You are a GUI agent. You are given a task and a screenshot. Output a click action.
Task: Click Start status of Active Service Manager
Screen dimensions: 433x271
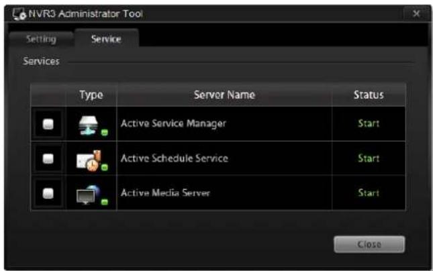(369, 123)
